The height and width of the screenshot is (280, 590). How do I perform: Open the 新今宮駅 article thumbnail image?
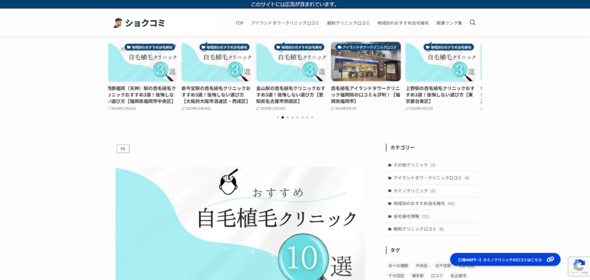click(x=217, y=62)
